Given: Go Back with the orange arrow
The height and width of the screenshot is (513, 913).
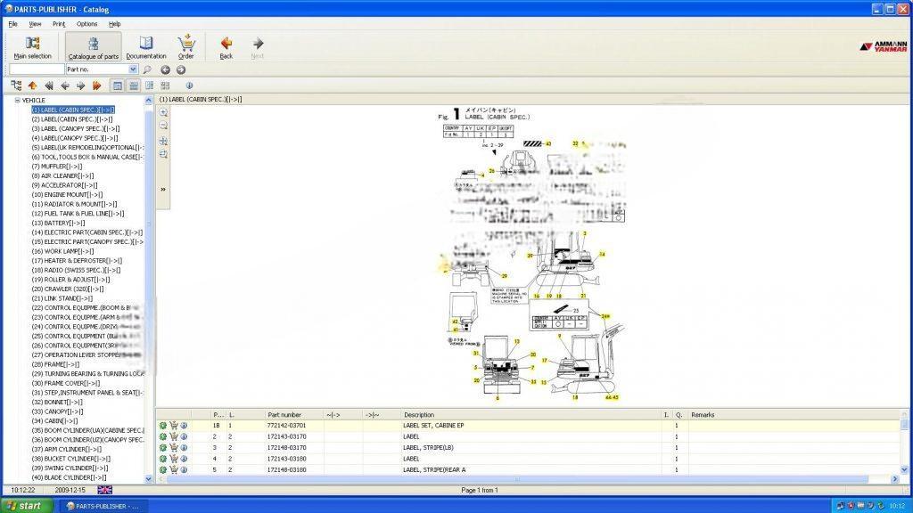Looking at the screenshot, I should [226, 47].
